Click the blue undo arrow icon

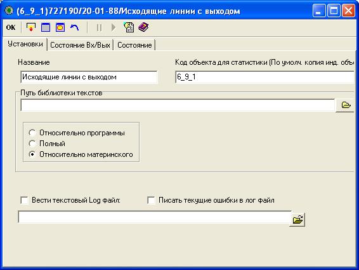coord(75,27)
